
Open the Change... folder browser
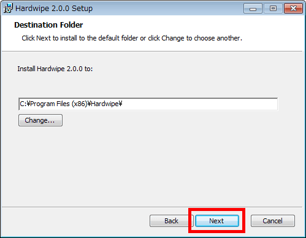point(40,120)
